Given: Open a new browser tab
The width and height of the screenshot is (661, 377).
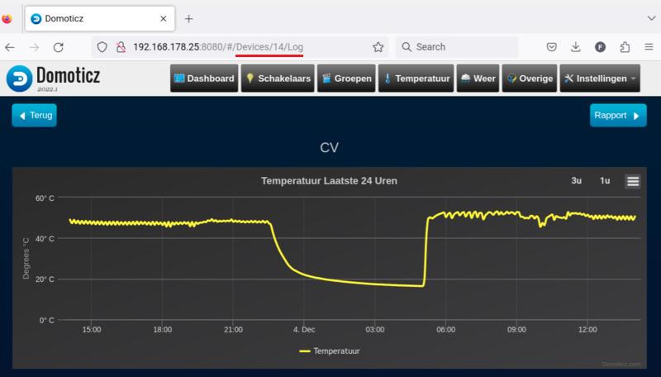Looking at the screenshot, I should (x=189, y=19).
